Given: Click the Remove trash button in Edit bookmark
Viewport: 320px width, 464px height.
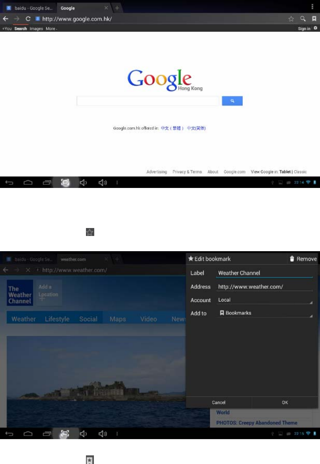Looking at the screenshot, I should [303, 259].
